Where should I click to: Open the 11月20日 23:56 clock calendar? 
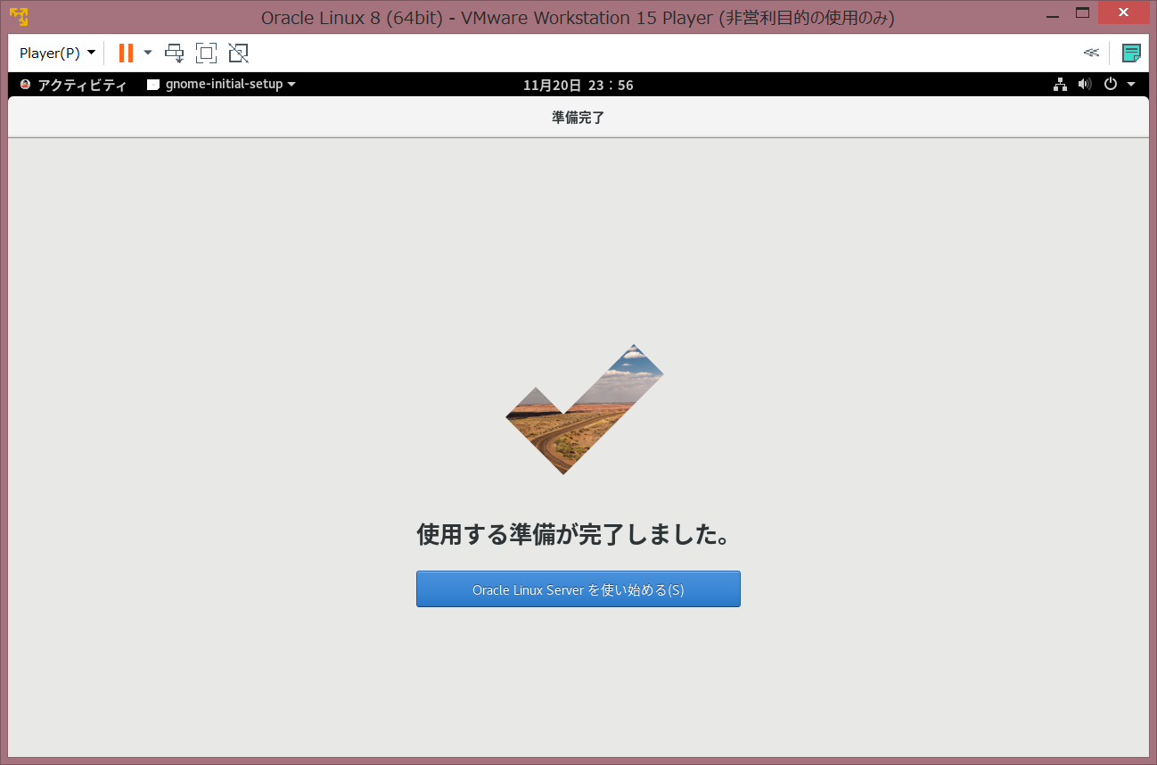coord(578,85)
